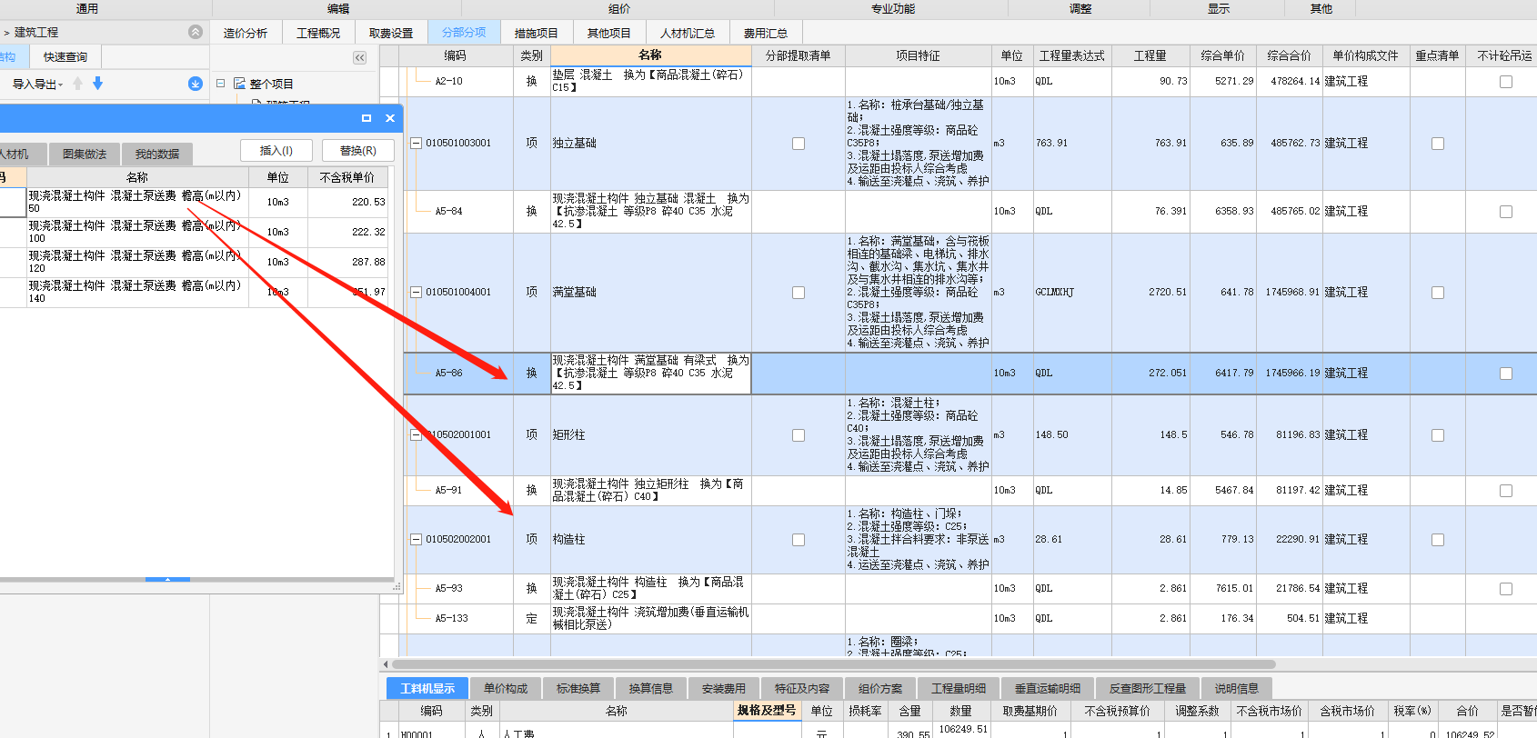
Task: Open the 安装费用 bottom tab
Action: [724, 688]
